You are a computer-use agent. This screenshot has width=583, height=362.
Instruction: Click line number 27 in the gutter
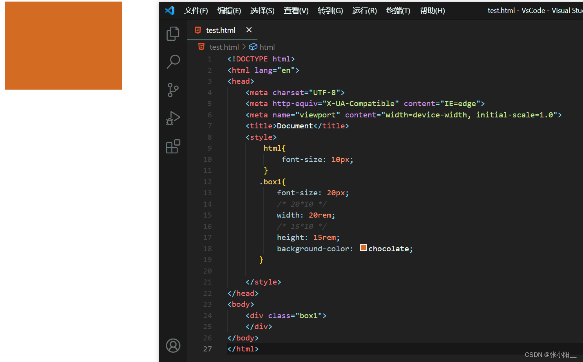pos(208,349)
